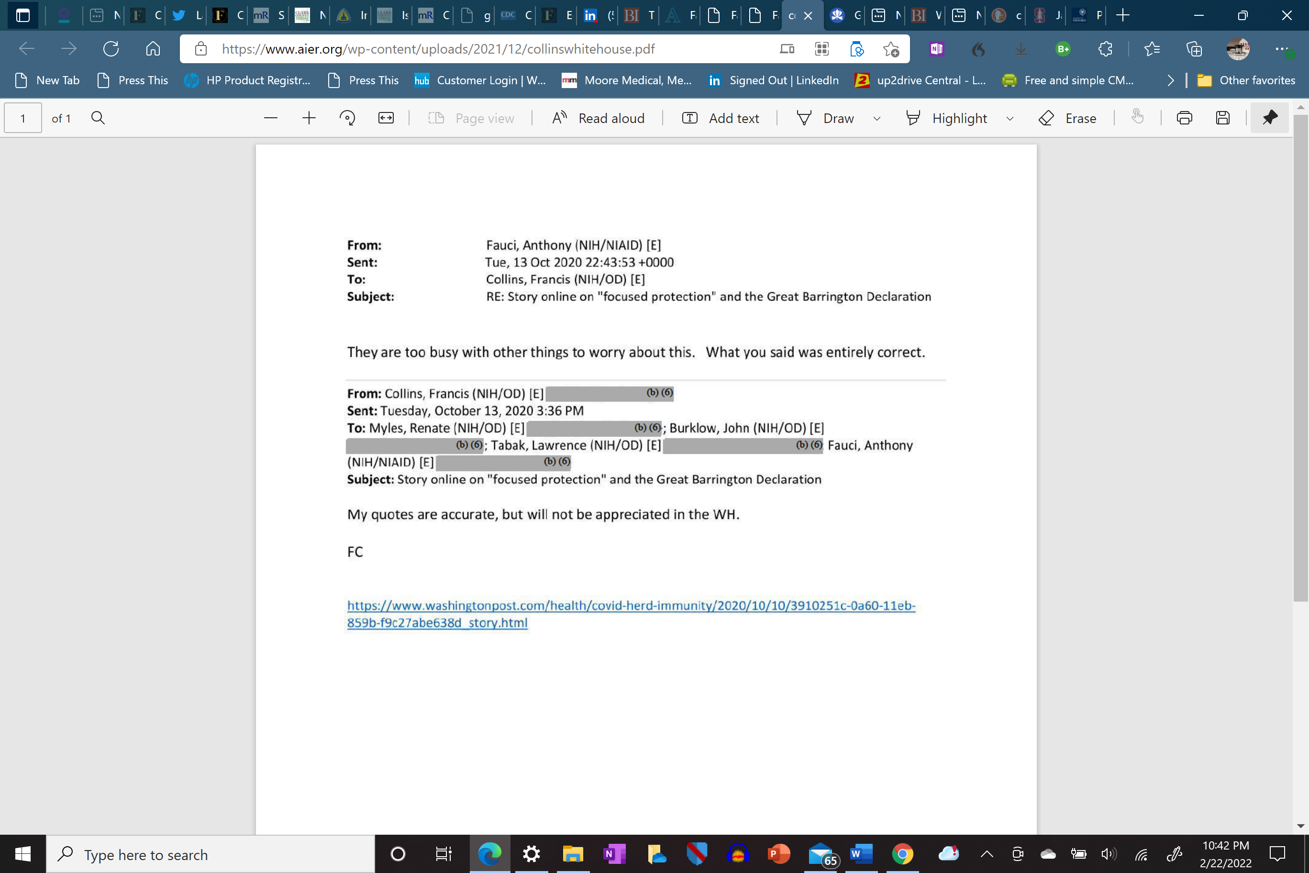This screenshot has height=873, width=1309.
Task: Click the page number input field
Action: (23, 118)
